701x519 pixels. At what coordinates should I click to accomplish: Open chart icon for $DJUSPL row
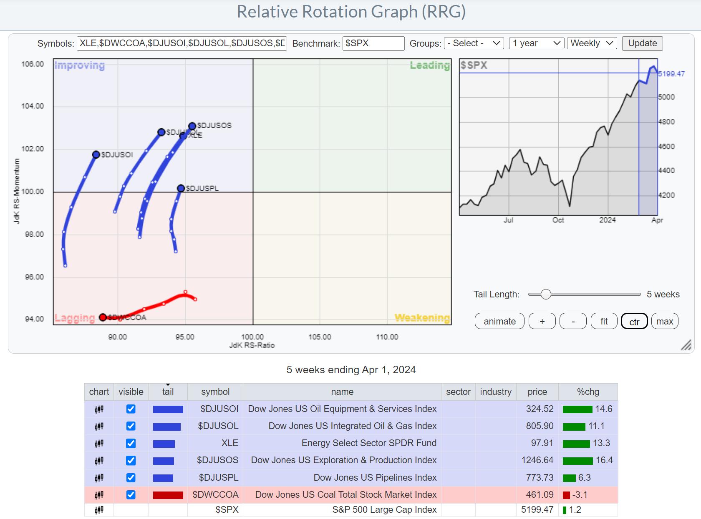(x=99, y=478)
